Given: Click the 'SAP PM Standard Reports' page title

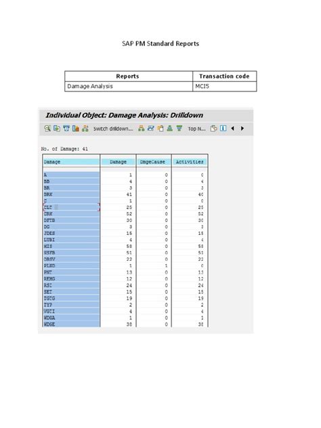Looking at the screenshot, I should 160,43.
